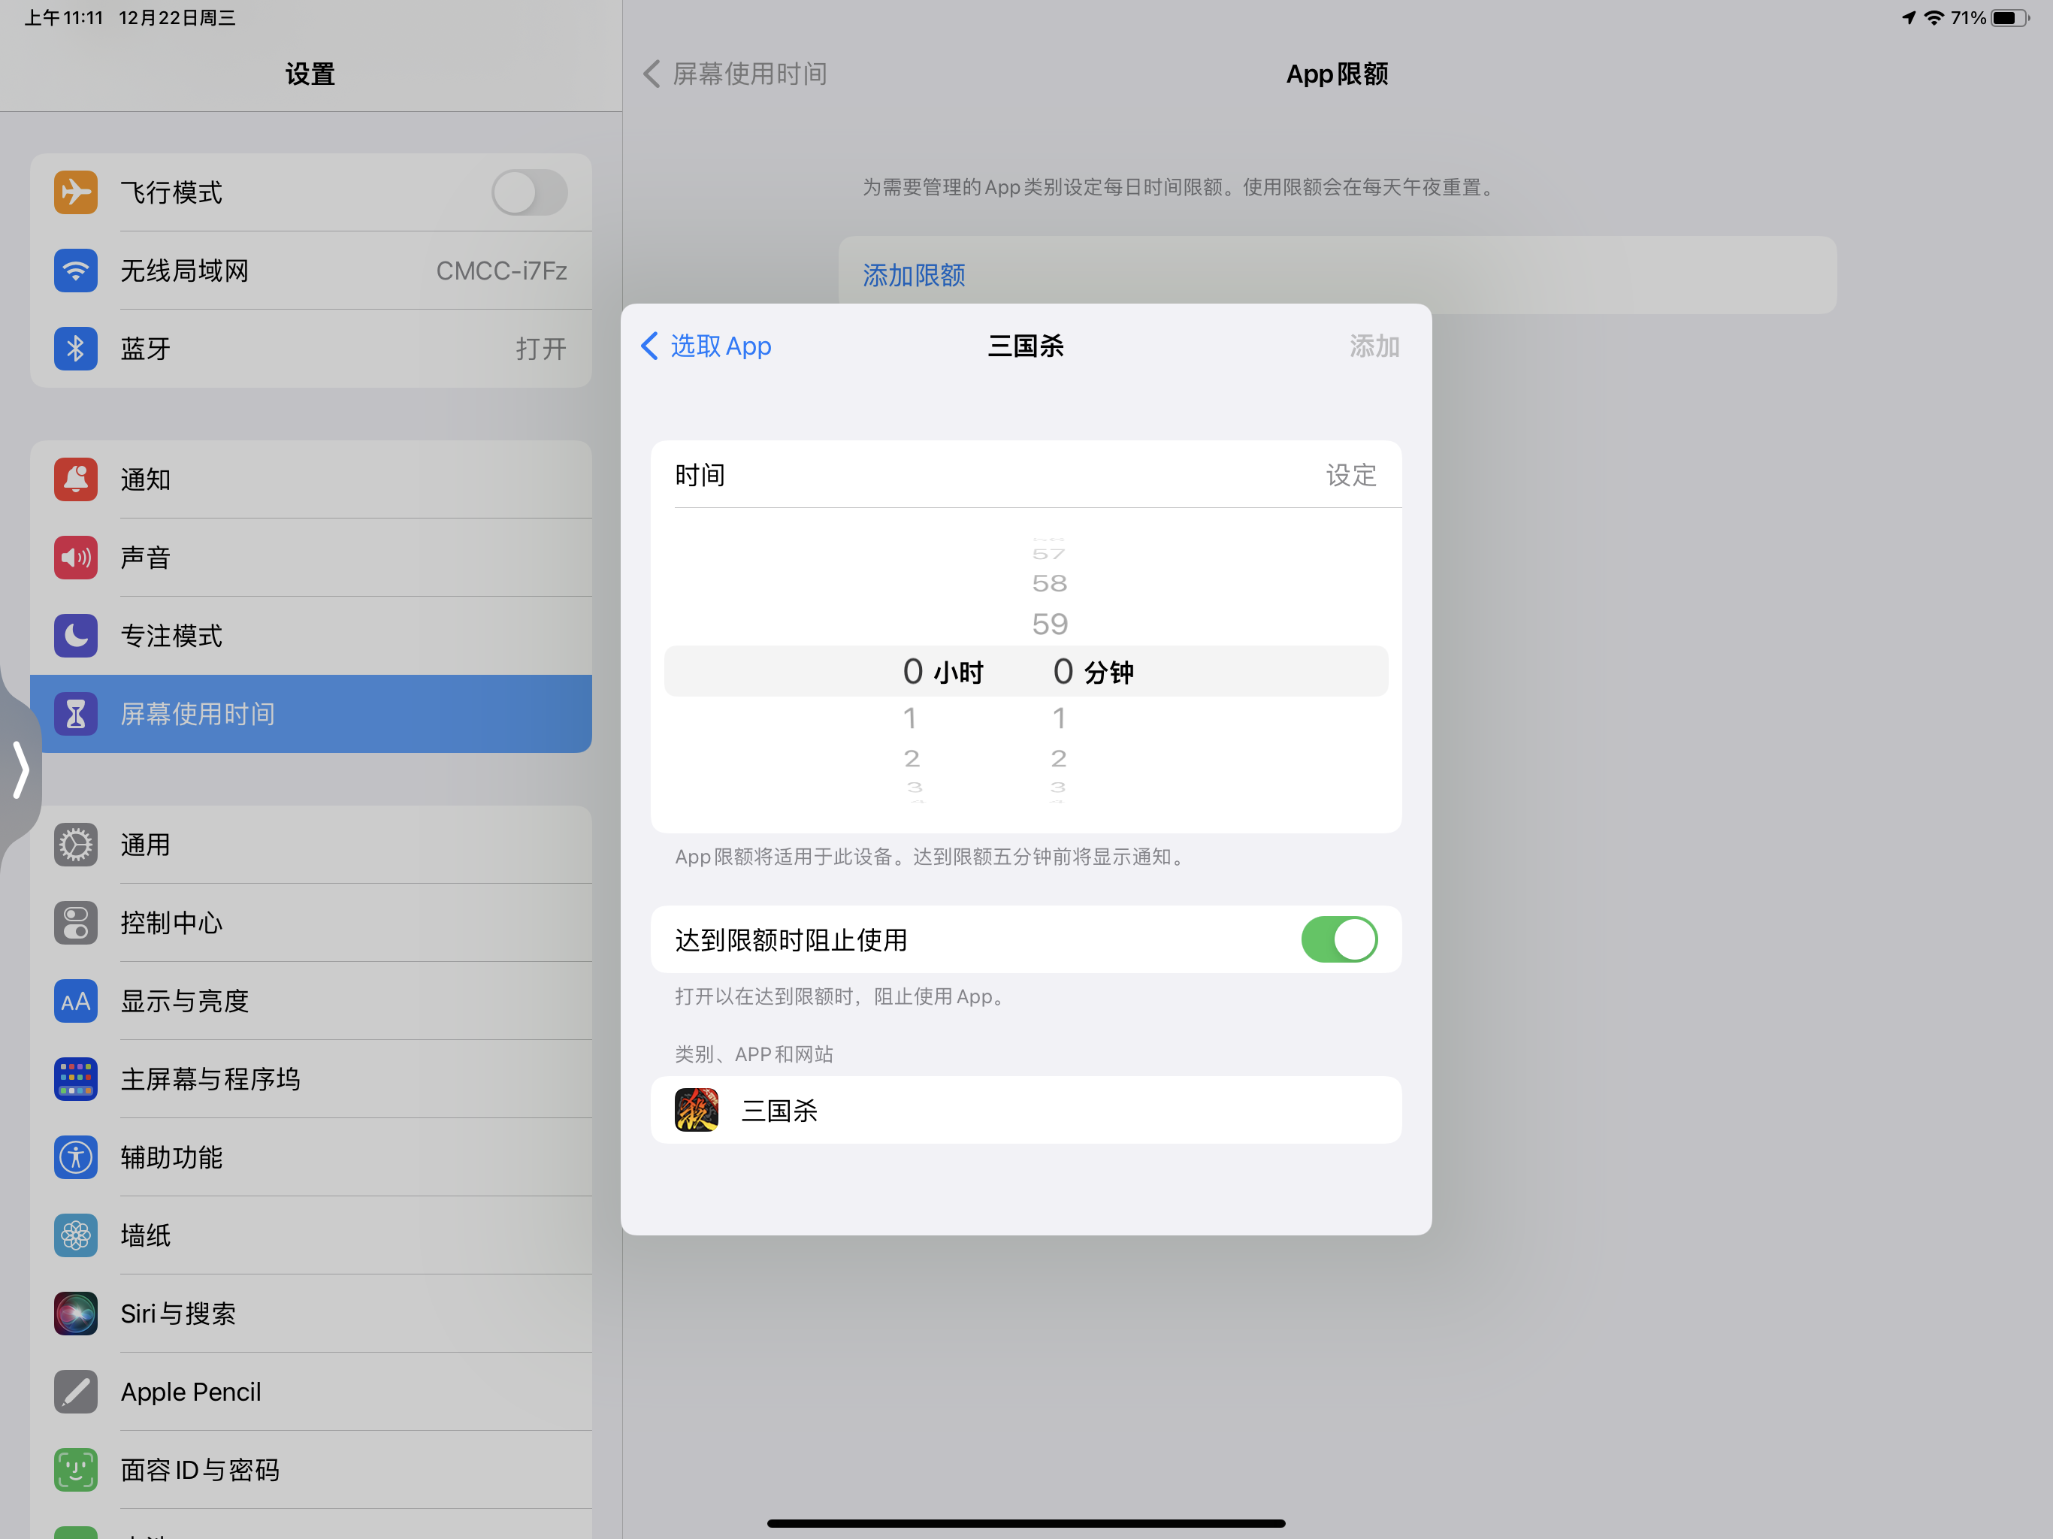
Task: Toggle the 飞行模式 switch
Action: (x=529, y=192)
